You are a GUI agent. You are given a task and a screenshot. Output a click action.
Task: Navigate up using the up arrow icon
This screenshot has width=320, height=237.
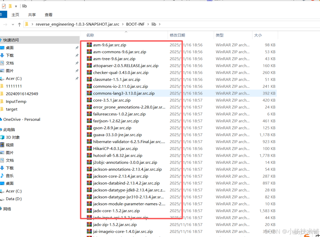point(19,24)
